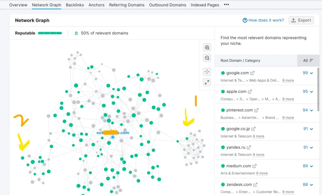Switch to Outbound Domains tab
Screen dimensions: 322x195
168,5
